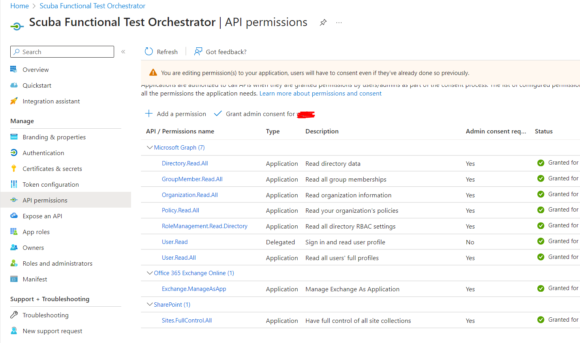Image resolution: width=580 pixels, height=343 pixels.
Task: Click the Certificates & secrets key icon
Action: pyautogui.click(x=14, y=169)
